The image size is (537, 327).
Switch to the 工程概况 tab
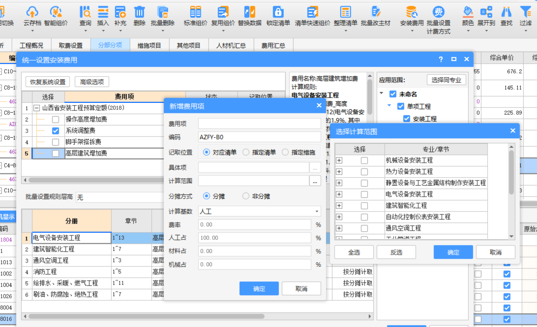[x=31, y=45]
